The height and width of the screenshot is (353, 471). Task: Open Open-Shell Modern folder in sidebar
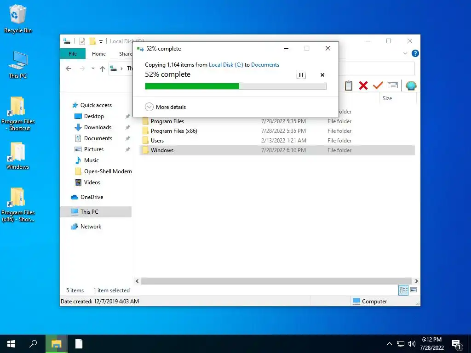pyautogui.click(x=108, y=171)
